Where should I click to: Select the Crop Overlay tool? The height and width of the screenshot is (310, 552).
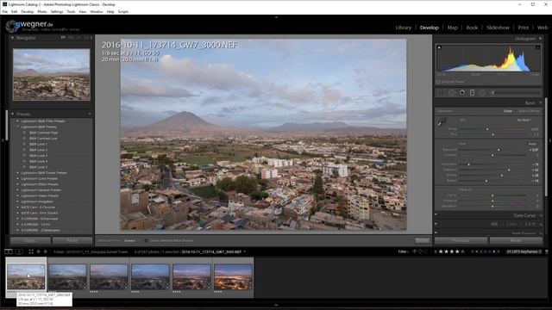pyautogui.click(x=441, y=92)
